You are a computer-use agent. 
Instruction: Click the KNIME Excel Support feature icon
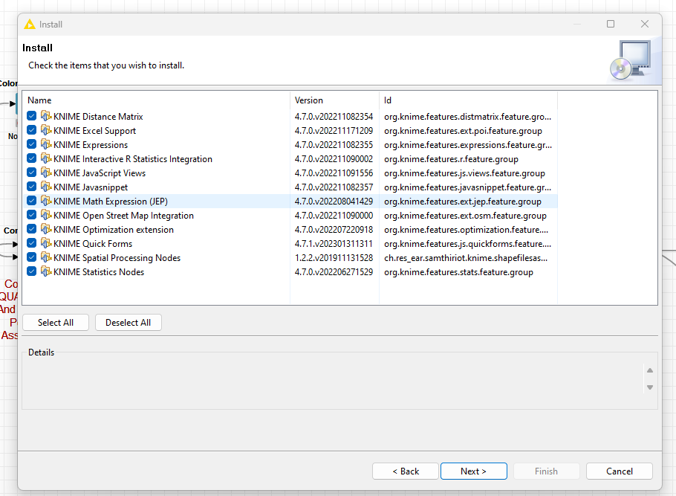pyautogui.click(x=46, y=131)
